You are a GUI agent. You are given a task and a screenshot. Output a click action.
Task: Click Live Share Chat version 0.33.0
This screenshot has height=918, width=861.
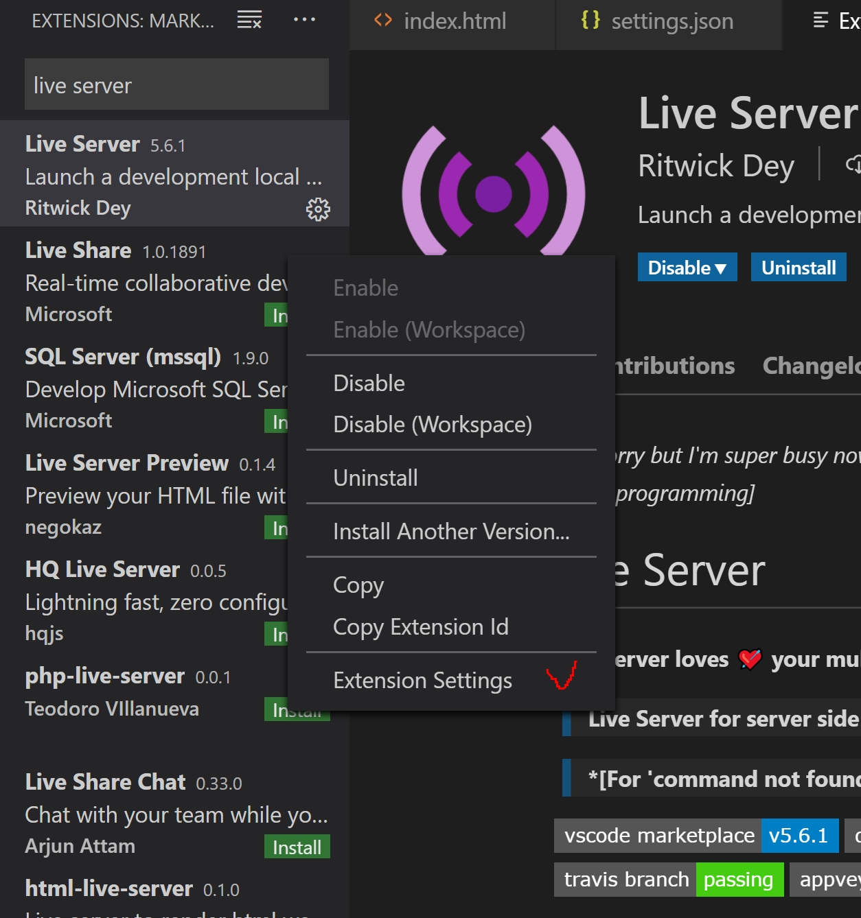click(x=219, y=784)
